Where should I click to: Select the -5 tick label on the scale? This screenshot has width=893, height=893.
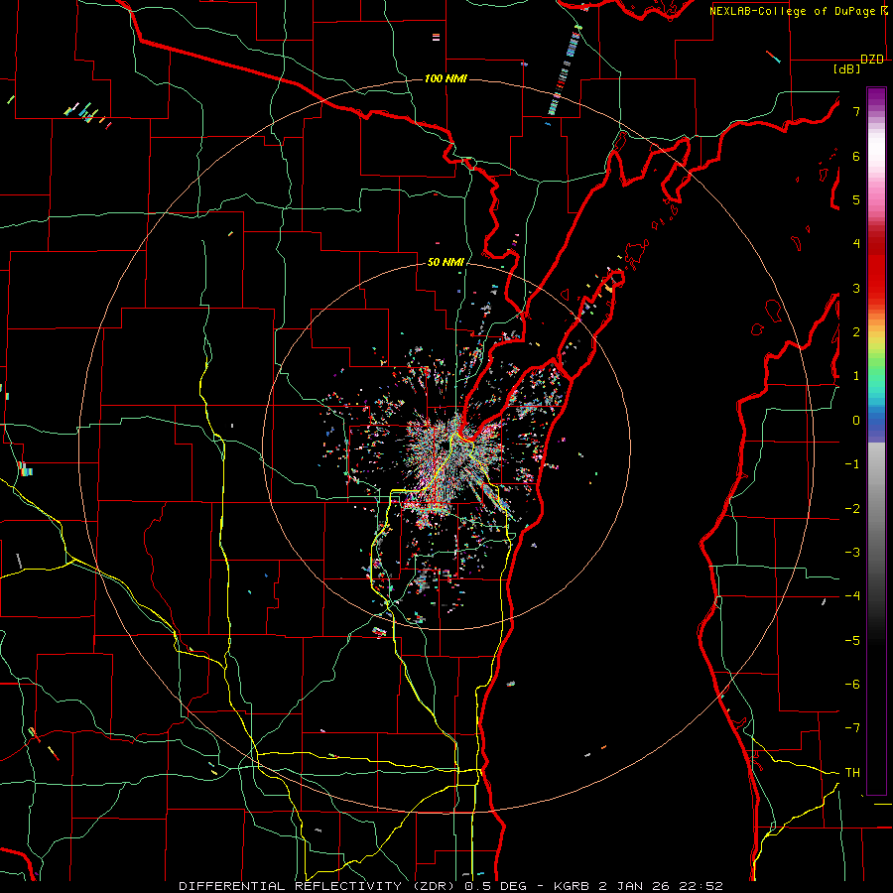coord(852,641)
